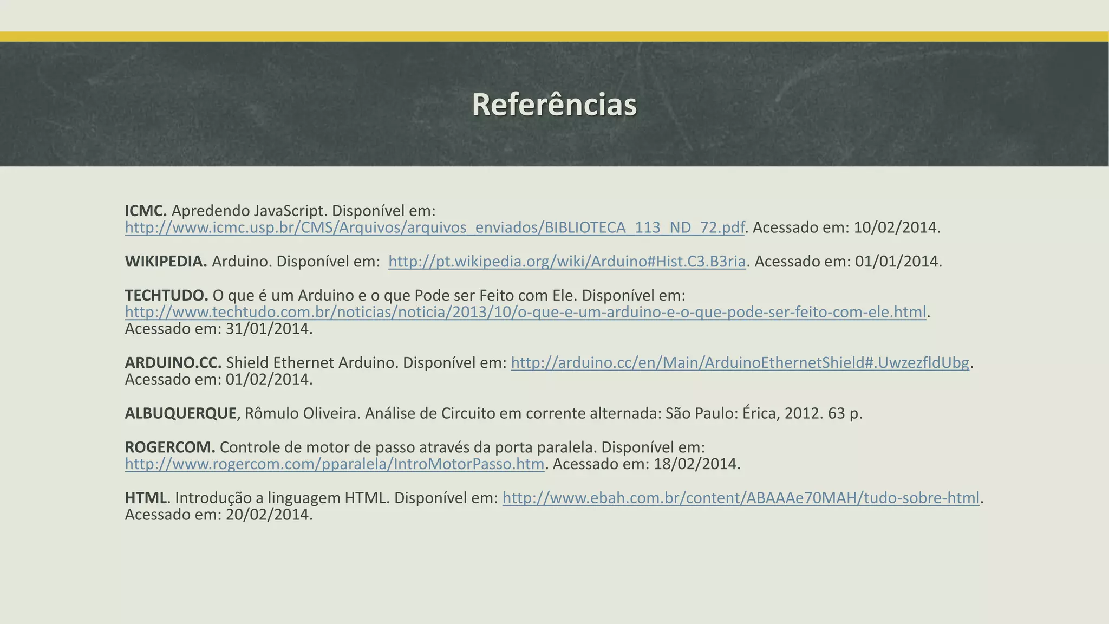Click 'Introdução a linguagem HTML' reference title
The width and height of the screenshot is (1109, 624).
pyautogui.click(x=282, y=498)
